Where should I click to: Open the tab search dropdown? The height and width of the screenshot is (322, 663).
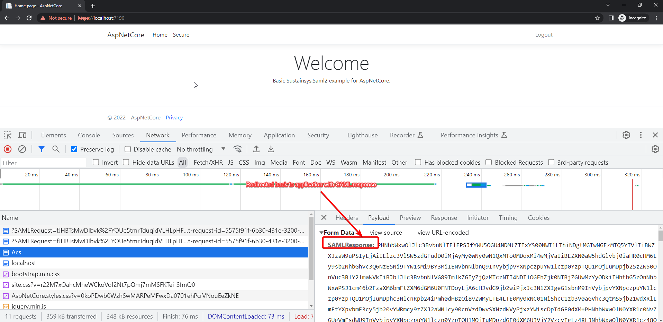point(608,5)
